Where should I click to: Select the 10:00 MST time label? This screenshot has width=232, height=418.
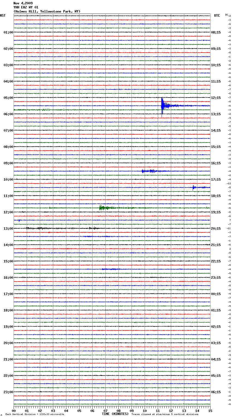[x=8, y=180]
